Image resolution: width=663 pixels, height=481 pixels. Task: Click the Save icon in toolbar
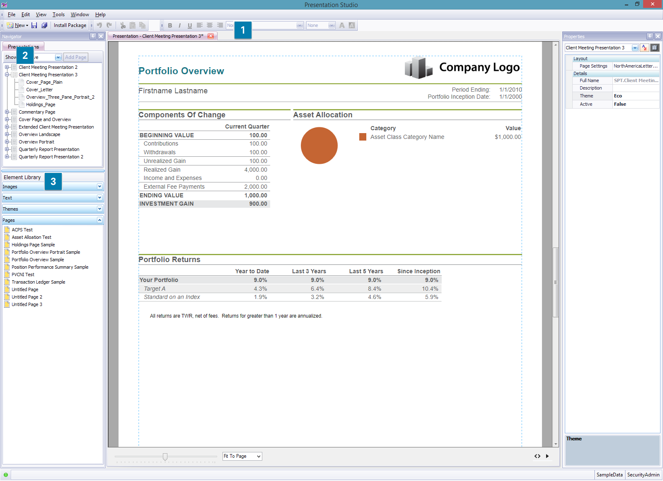coord(34,25)
